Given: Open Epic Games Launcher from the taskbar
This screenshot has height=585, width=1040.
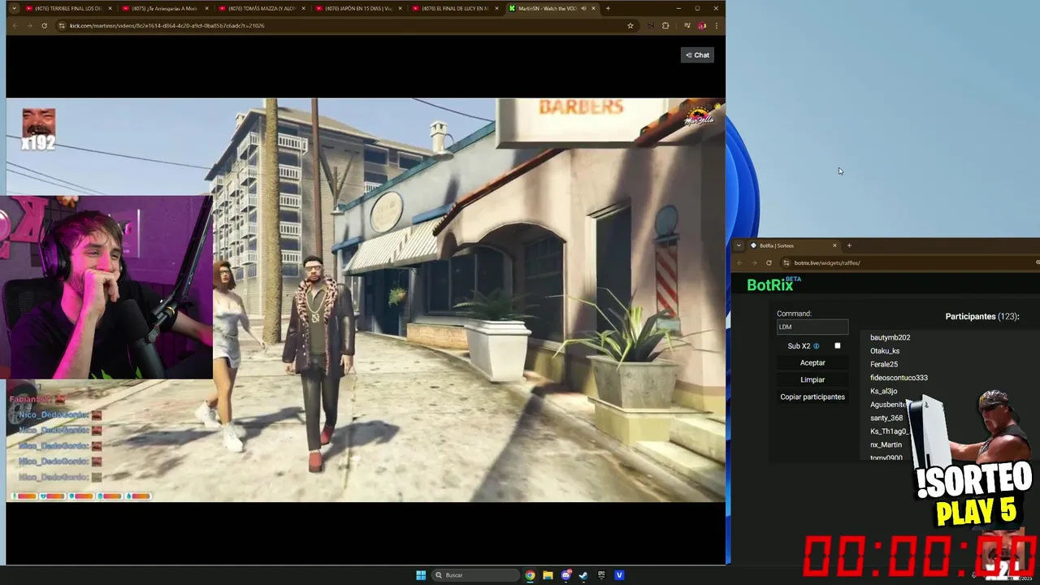Looking at the screenshot, I should [601, 575].
